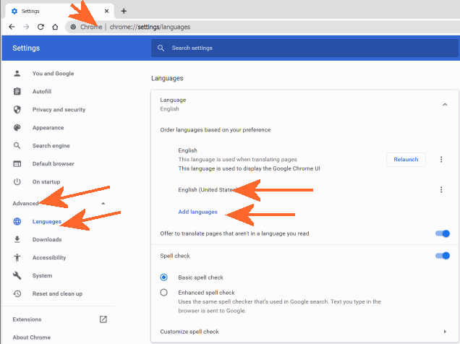Click the System wrench icon
The image size is (460, 344).
[17, 275]
